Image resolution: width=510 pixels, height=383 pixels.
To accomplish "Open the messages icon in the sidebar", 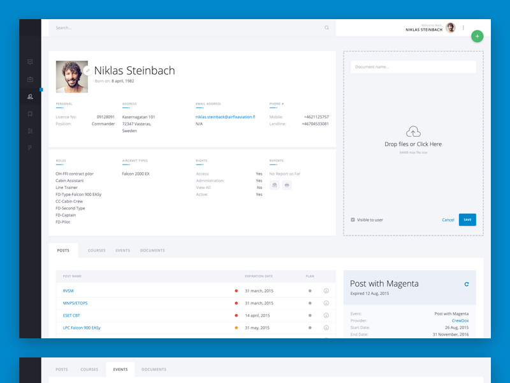I will [31, 62].
